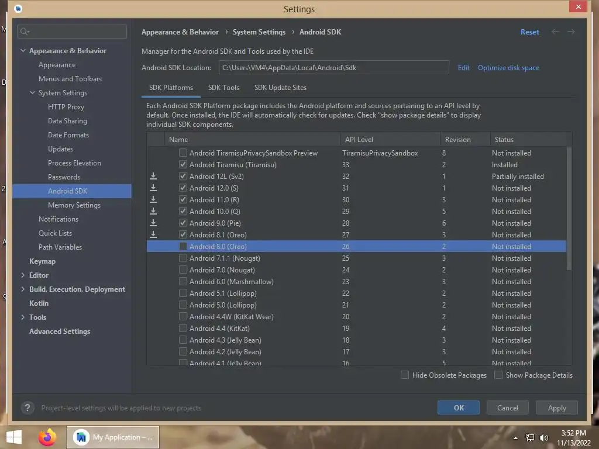Open HTTP Proxy settings
Image resolution: width=599 pixels, height=449 pixels.
point(66,107)
